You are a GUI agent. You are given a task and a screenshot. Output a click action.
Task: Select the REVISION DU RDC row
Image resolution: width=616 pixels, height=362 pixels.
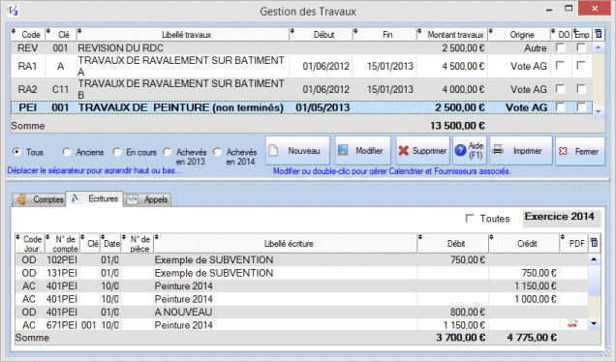[x=301, y=47]
